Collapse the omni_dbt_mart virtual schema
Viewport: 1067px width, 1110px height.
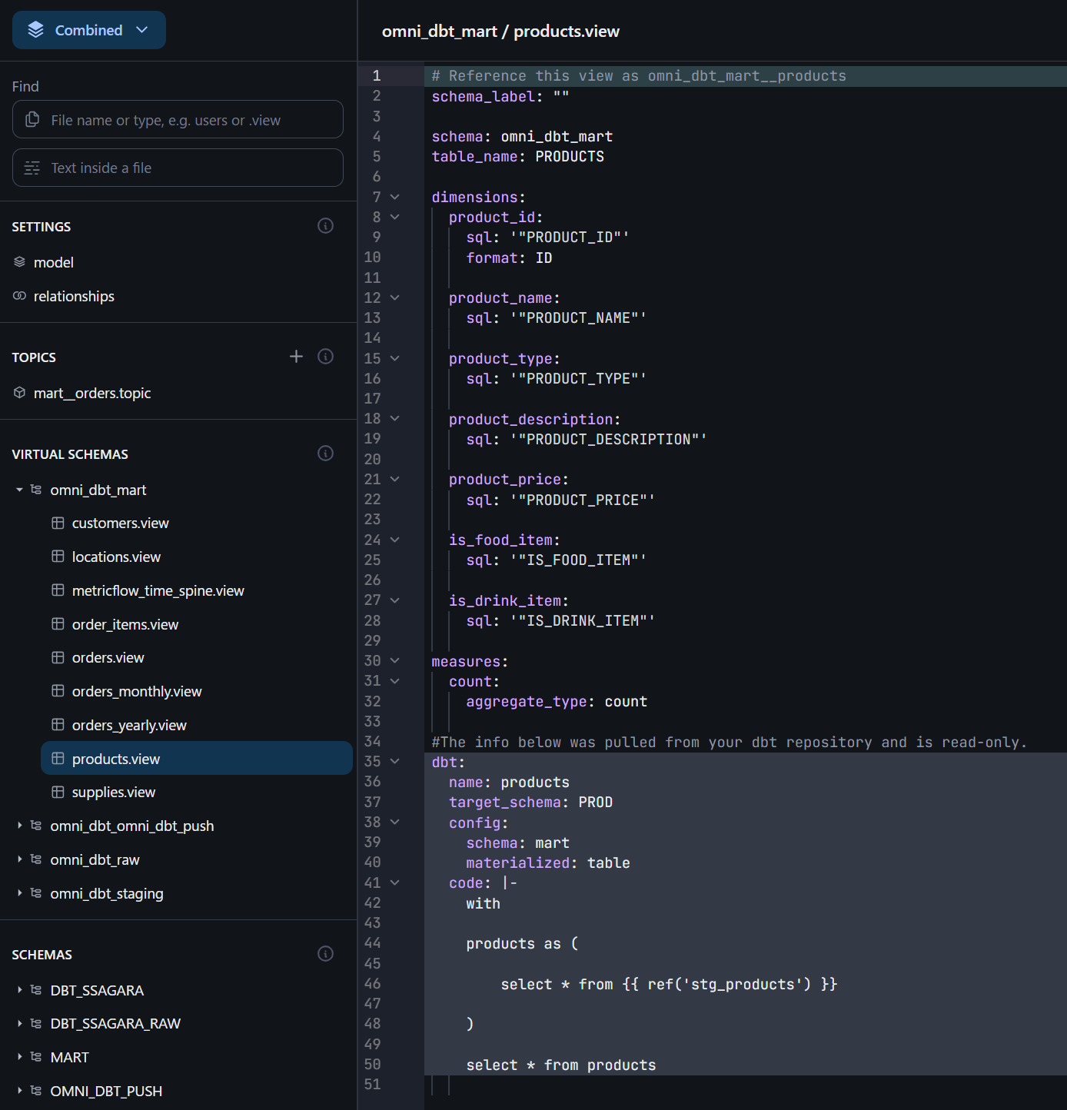pos(19,490)
